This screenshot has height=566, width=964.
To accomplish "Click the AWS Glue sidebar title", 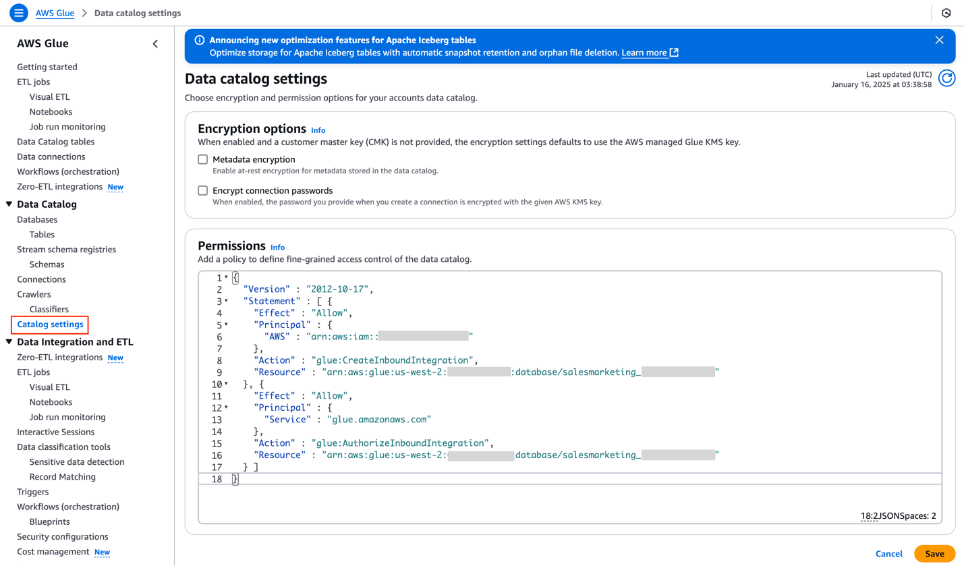I will 42,44.
